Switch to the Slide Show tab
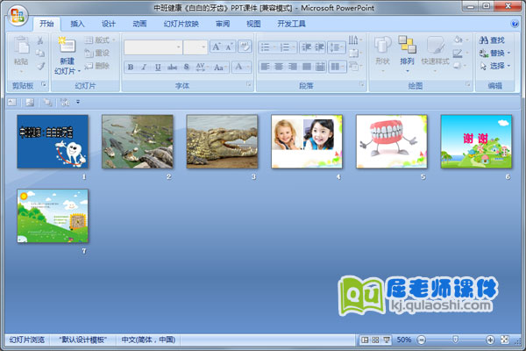This screenshot has height=351, width=526. point(181,24)
